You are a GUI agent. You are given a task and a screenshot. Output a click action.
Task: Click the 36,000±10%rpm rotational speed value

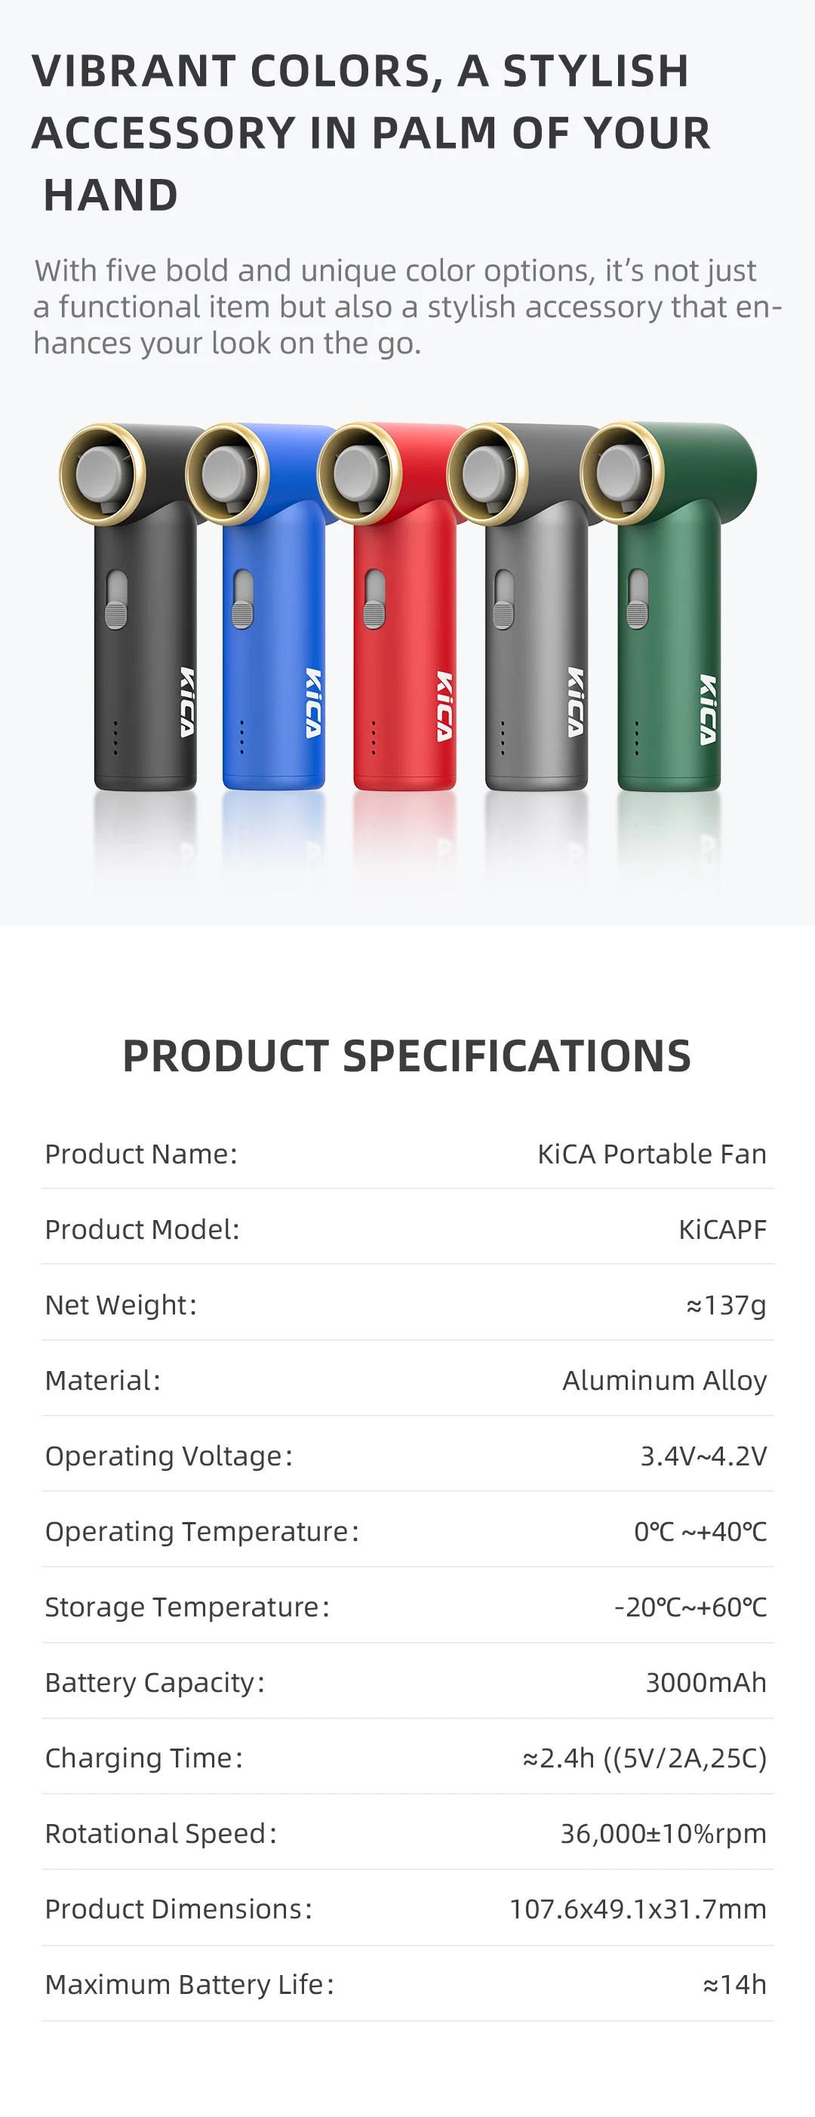663,1832
